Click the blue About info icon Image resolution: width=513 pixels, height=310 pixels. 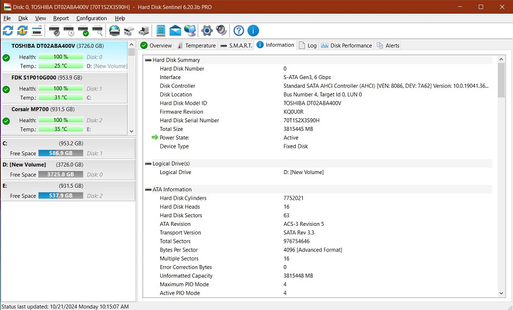[253, 31]
